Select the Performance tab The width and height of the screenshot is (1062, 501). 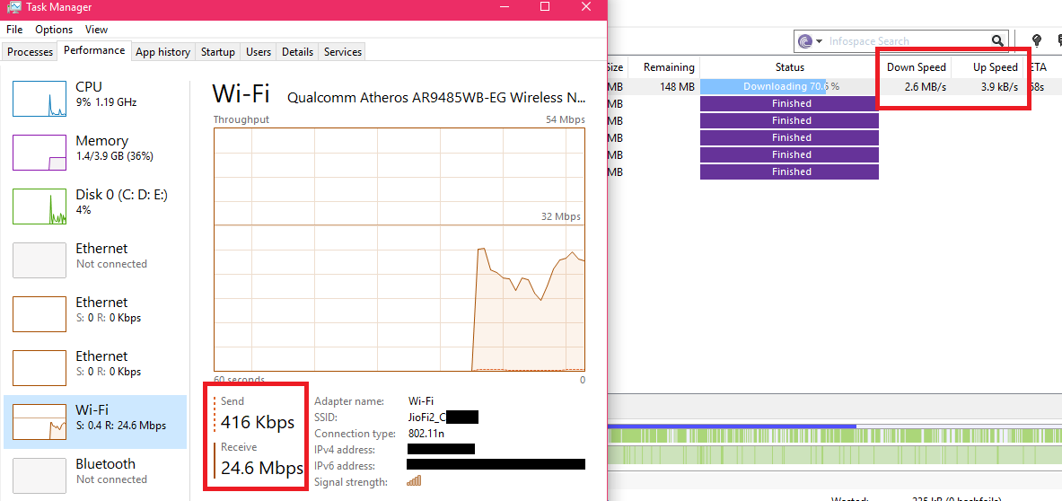(x=94, y=50)
